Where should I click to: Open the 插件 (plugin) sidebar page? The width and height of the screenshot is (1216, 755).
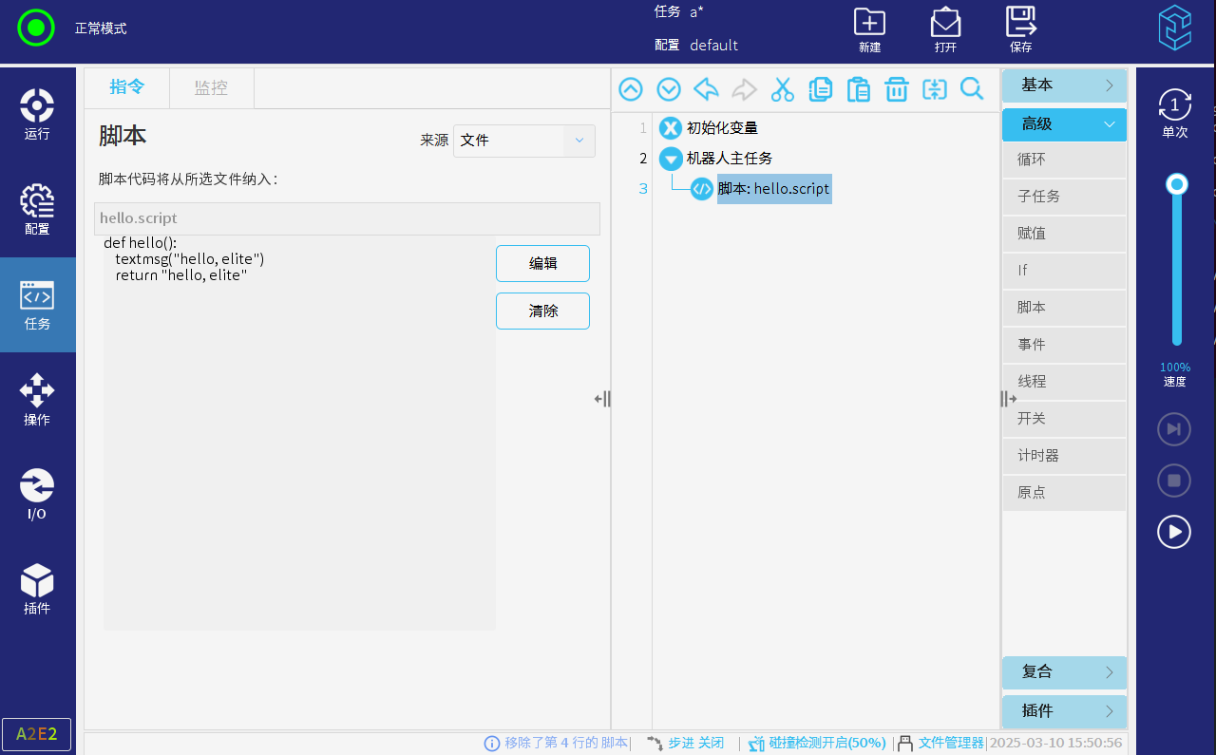point(37,590)
